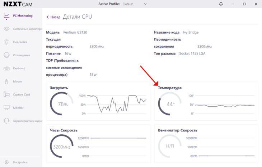The image size is (262, 167).
Task: Go back using the Назад chevron
Action: (x=47, y=17)
